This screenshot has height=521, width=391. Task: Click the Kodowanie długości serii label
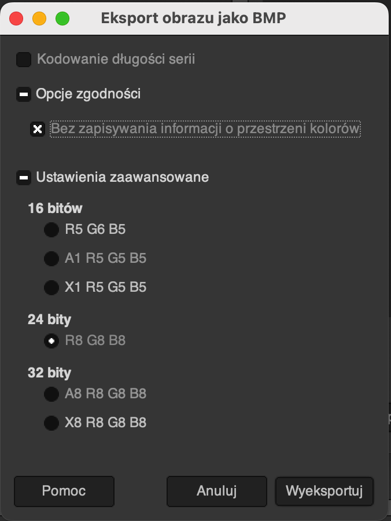pyautogui.click(x=116, y=59)
